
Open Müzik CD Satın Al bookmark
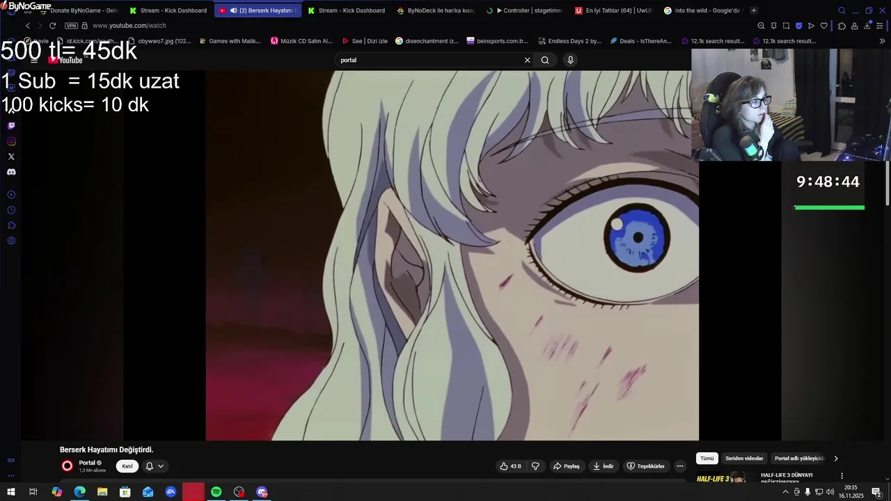[301, 41]
